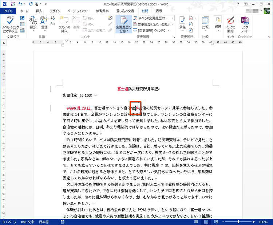Image resolution: width=273 pixels, height=225 pixels.
Task: Open [変更履歴] ウィンドウ reviewing pane
Action: [149, 30]
